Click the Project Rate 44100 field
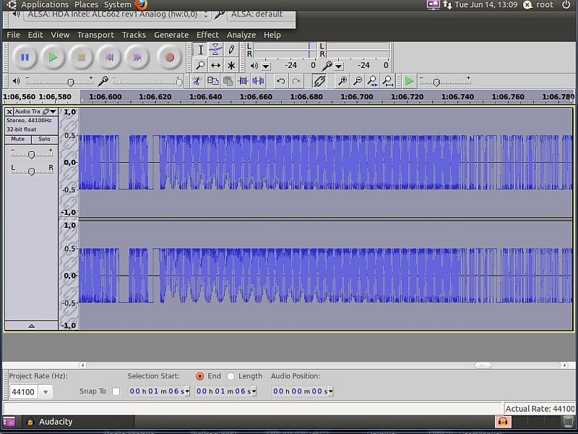The width and height of the screenshot is (578, 434). click(x=25, y=391)
